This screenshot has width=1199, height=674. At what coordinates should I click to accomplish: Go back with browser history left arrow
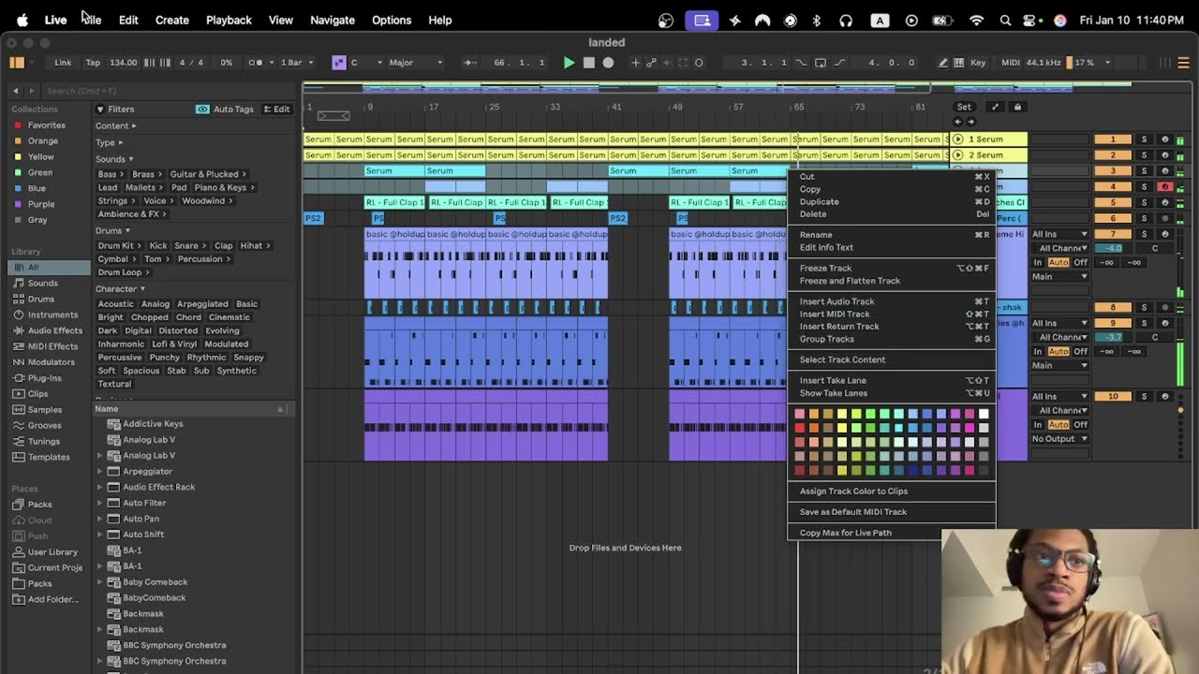tap(15, 91)
